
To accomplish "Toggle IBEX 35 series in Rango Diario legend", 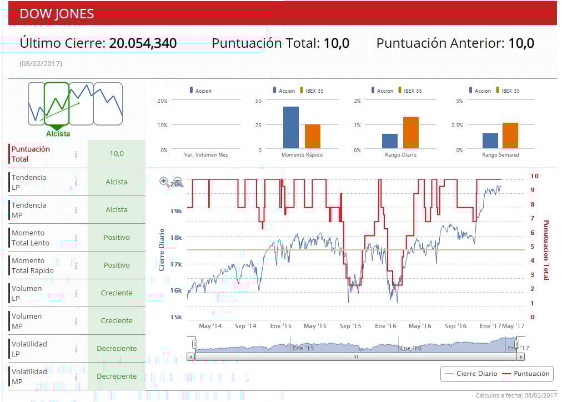I will tap(410, 91).
